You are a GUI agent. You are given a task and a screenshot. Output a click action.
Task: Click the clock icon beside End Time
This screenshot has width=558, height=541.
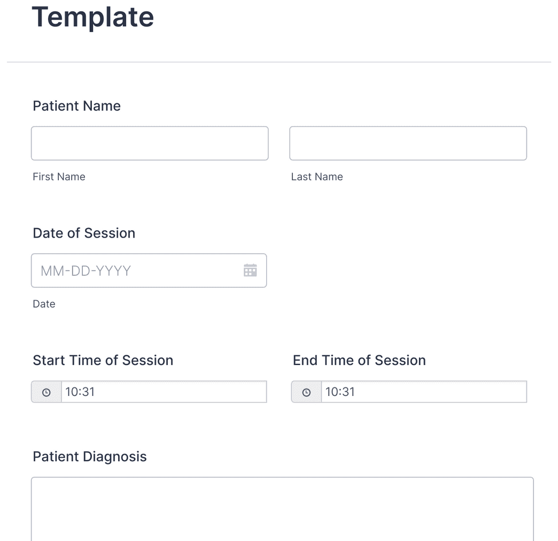(x=305, y=391)
